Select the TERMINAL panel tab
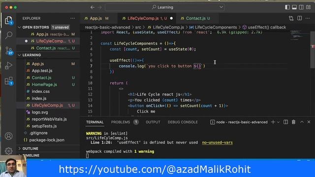This screenshot has height=177, width=315. point(95,122)
